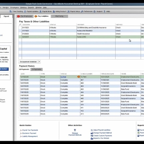Select the payment history row with check 447
The width and height of the screenshot is (144, 144).
pos(82,102)
